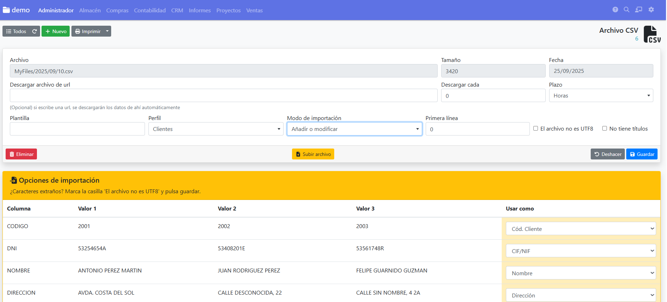Open the Modo de importación dropdown
The width and height of the screenshot is (667, 302).
pos(354,129)
